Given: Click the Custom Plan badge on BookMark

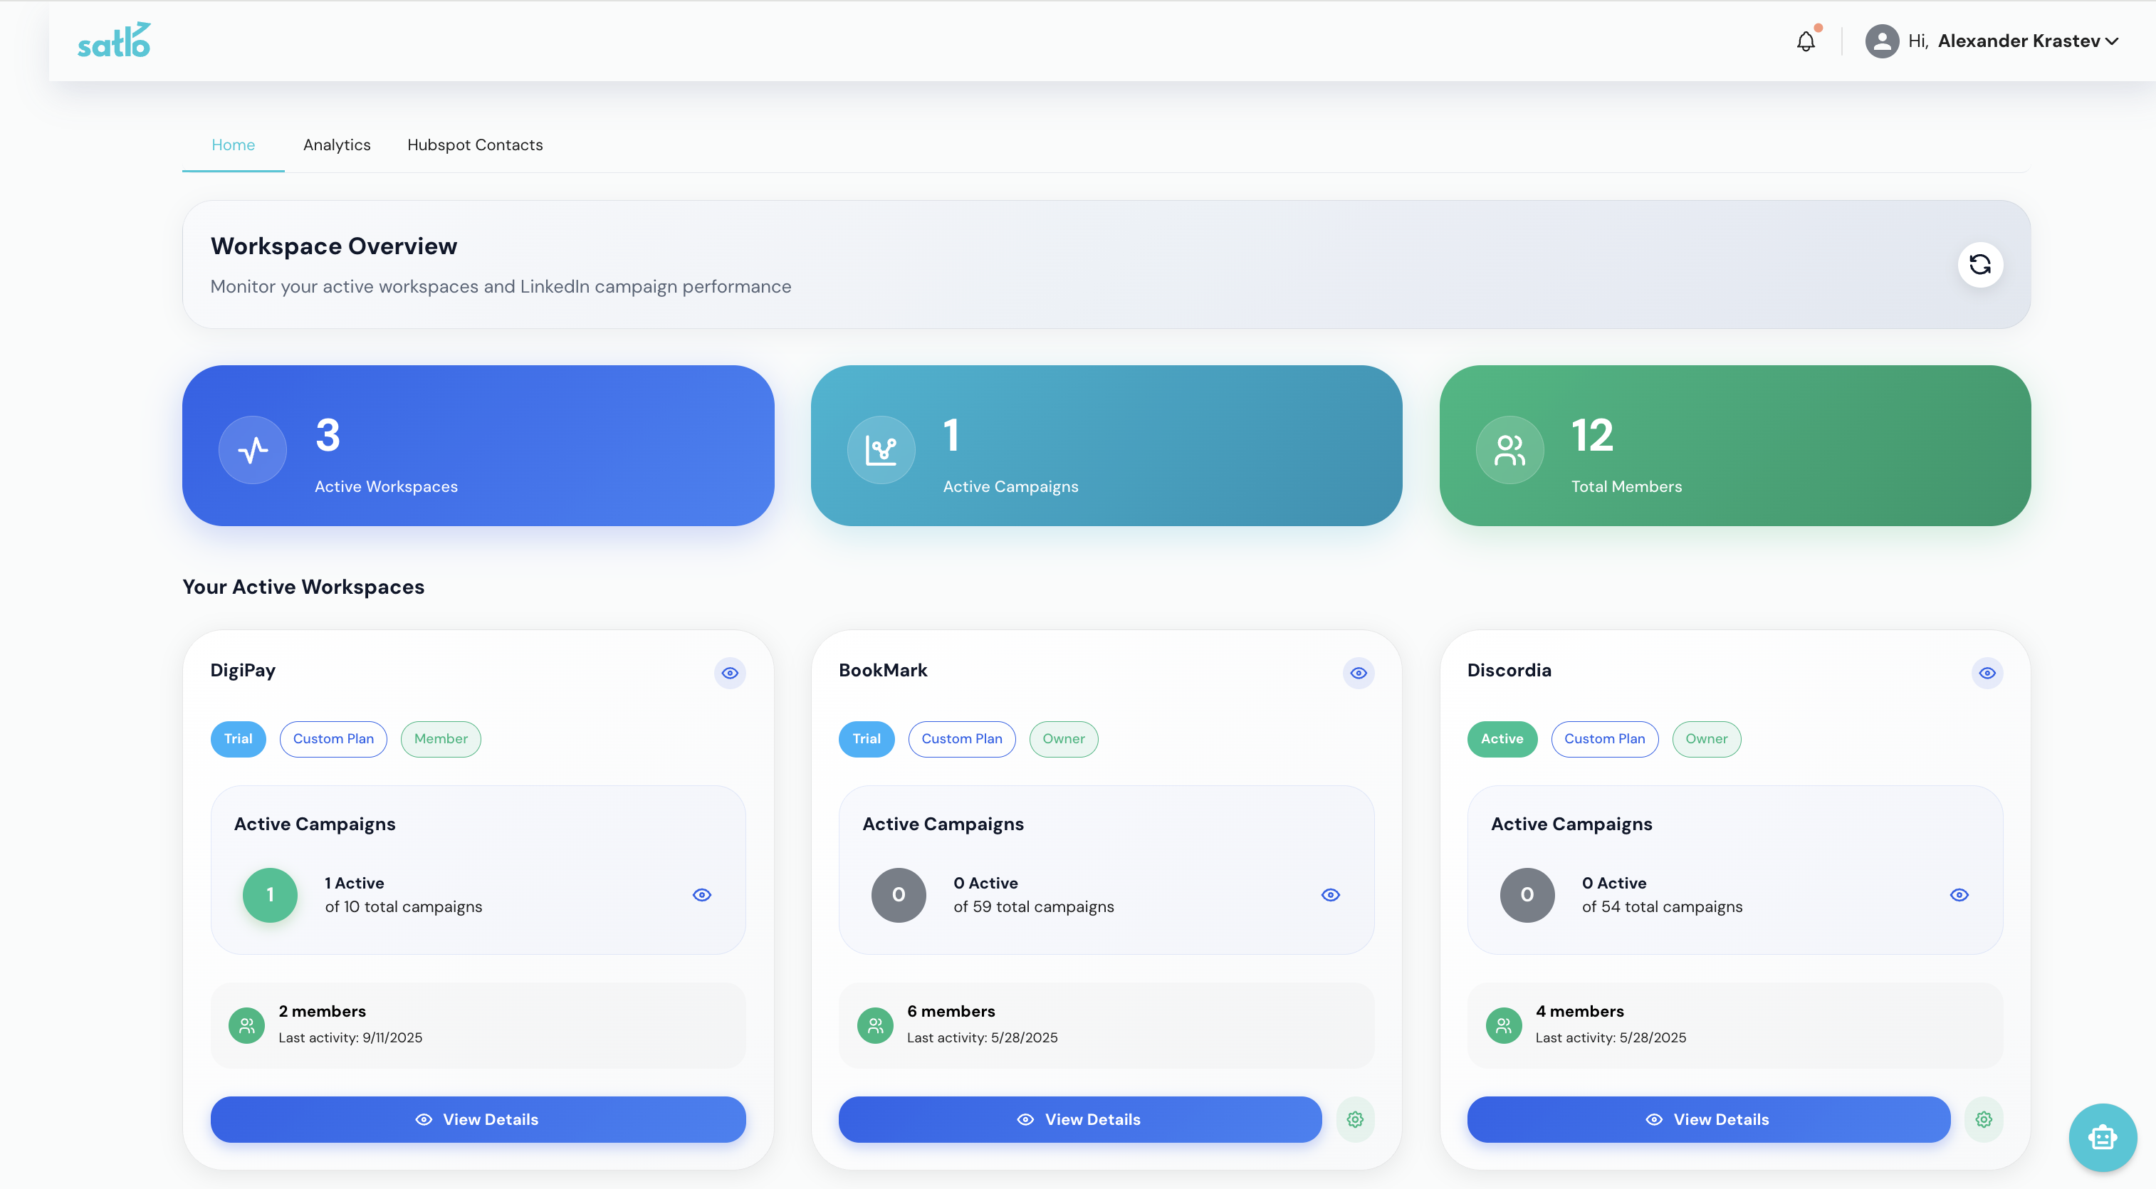Looking at the screenshot, I should (962, 739).
